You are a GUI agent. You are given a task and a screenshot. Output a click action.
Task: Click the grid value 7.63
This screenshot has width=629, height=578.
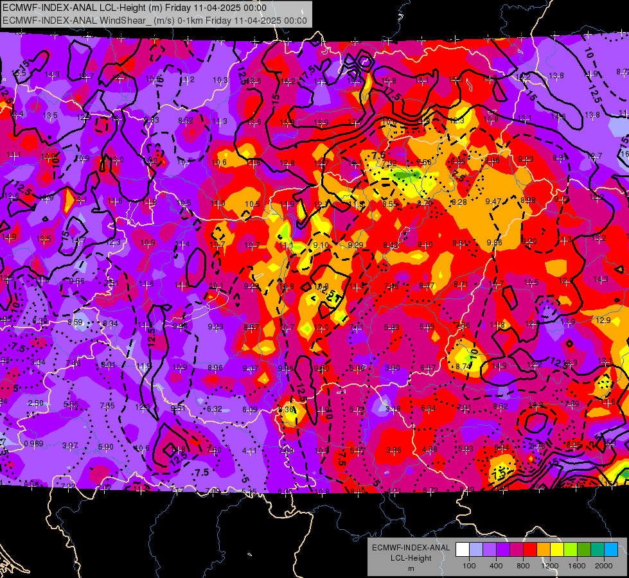pos(286,451)
